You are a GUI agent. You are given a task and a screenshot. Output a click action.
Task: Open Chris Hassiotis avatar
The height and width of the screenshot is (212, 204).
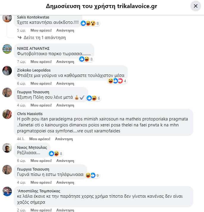point(7,114)
